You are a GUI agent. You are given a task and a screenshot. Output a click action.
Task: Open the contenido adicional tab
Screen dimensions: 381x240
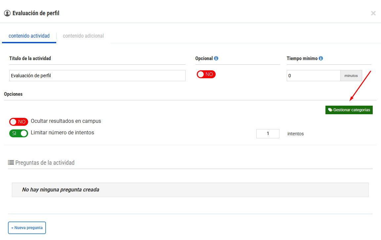(x=83, y=36)
